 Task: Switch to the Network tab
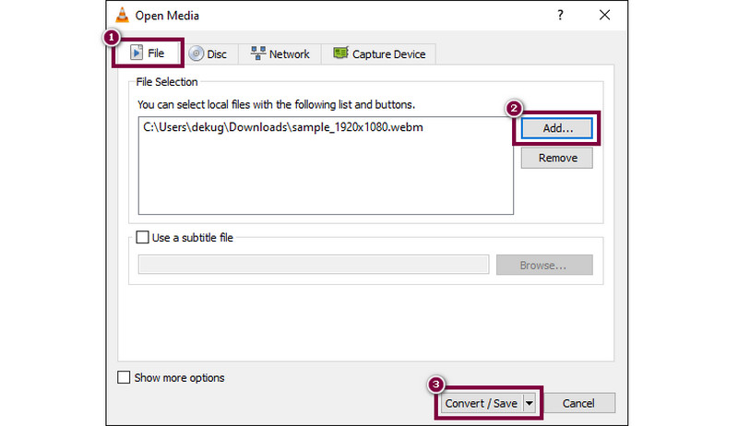point(280,54)
